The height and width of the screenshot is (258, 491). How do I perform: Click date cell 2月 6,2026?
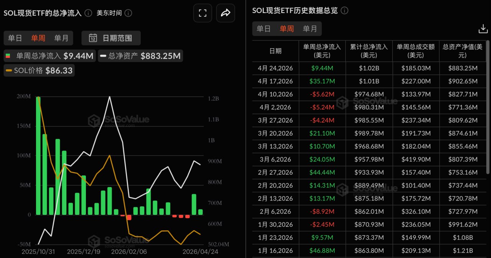pos(275,211)
